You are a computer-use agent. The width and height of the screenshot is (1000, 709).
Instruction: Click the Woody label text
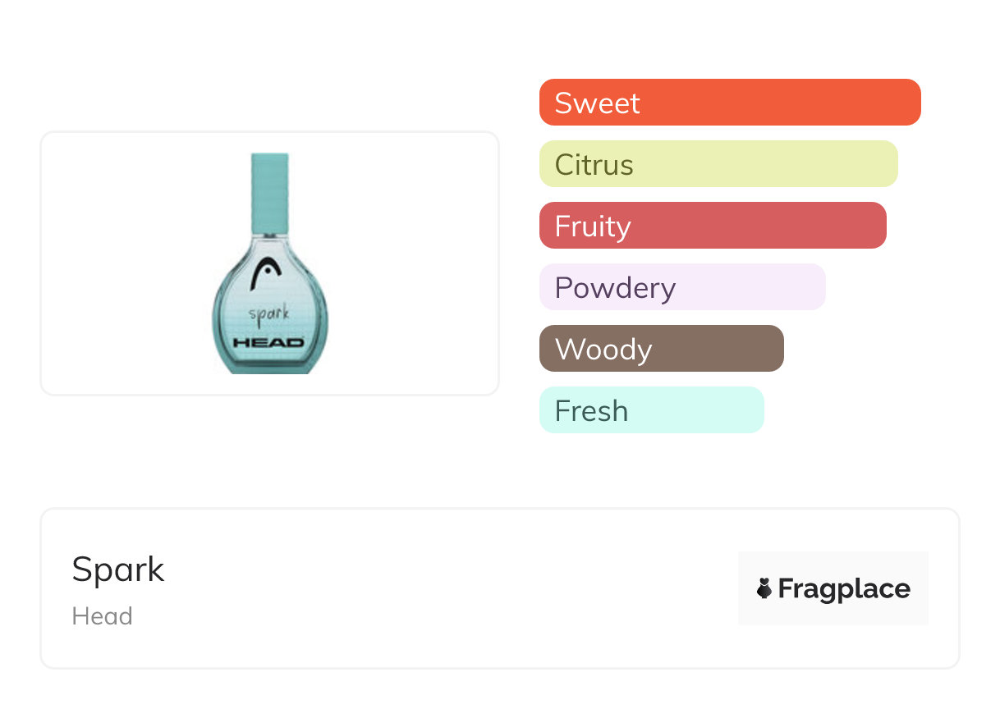click(x=603, y=350)
